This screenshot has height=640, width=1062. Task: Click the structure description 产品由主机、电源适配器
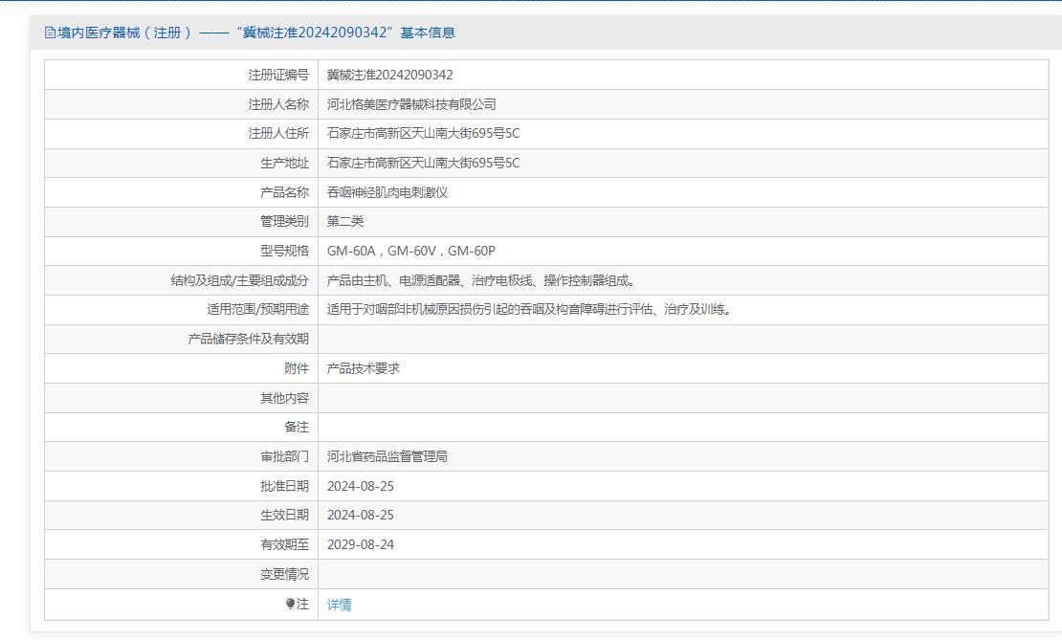tap(481, 280)
